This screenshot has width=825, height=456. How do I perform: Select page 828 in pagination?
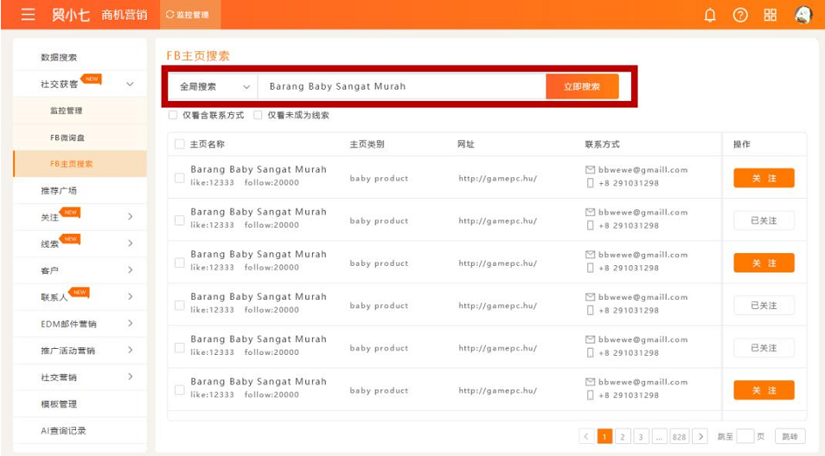click(x=679, y=436)
